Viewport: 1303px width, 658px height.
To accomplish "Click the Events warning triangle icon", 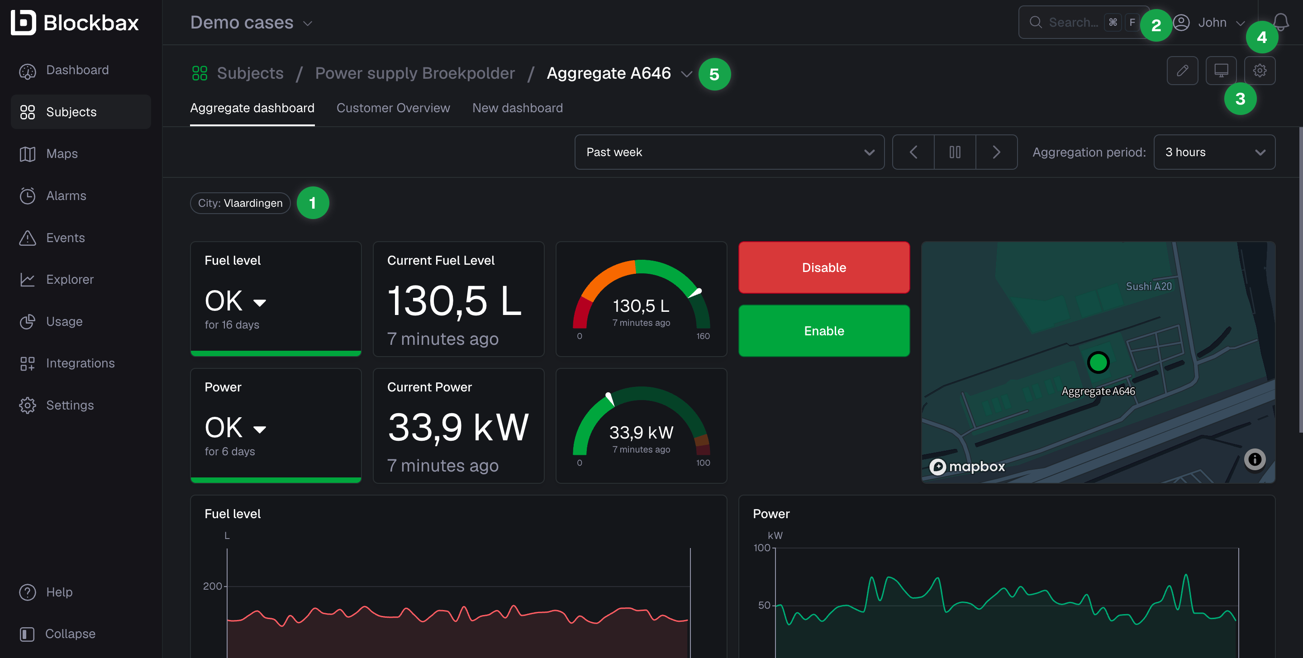I will tap(27, 238).
